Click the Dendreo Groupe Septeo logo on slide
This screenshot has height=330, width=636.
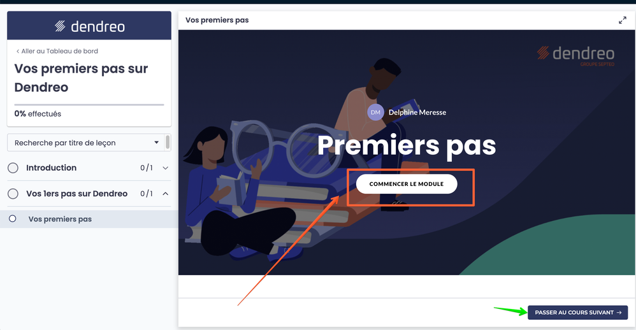click(575, 56)
